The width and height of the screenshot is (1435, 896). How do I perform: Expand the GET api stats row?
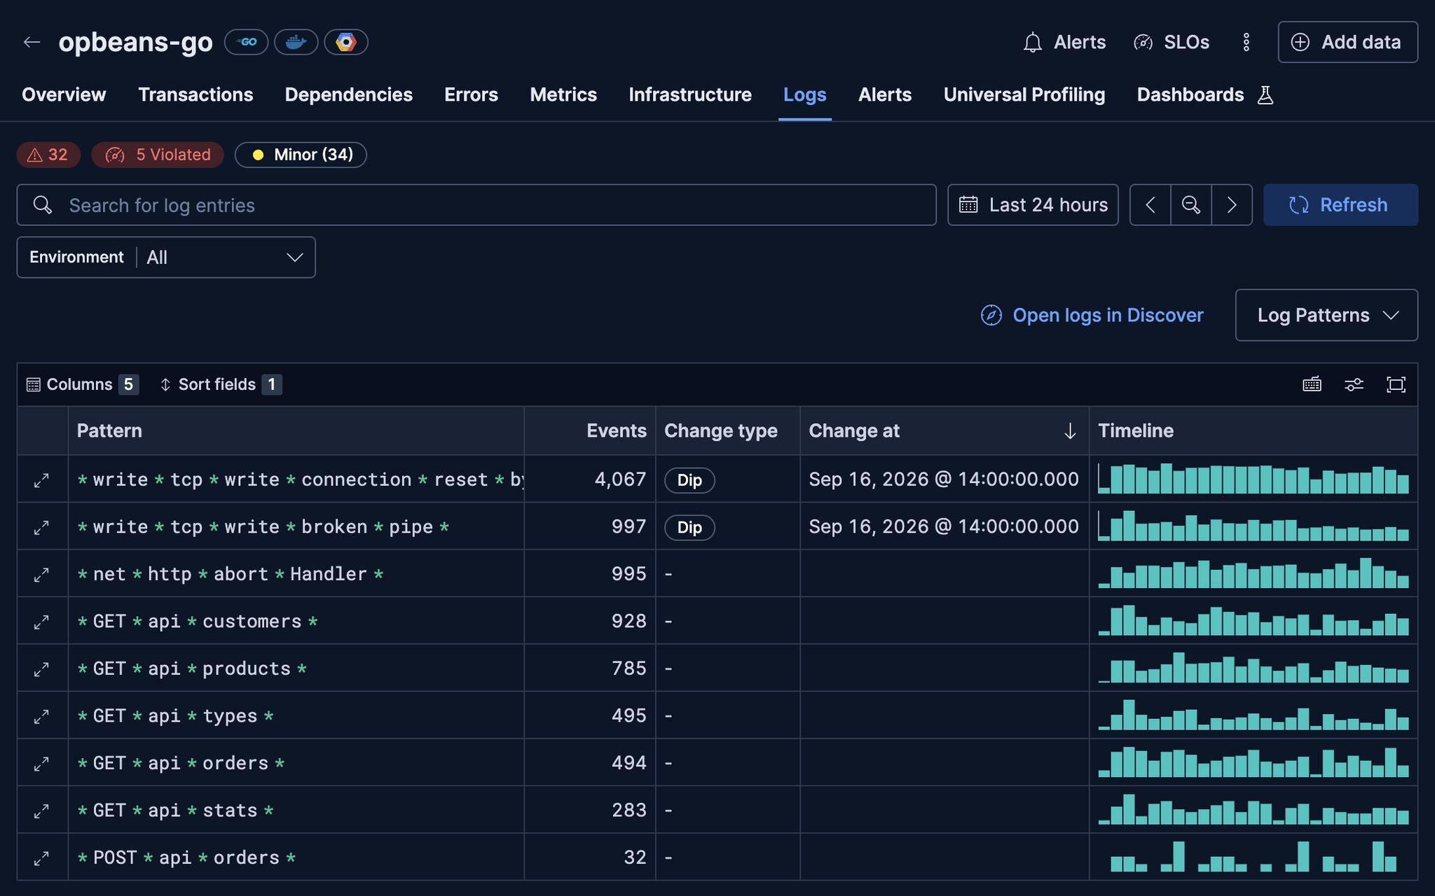click(42, 811)
